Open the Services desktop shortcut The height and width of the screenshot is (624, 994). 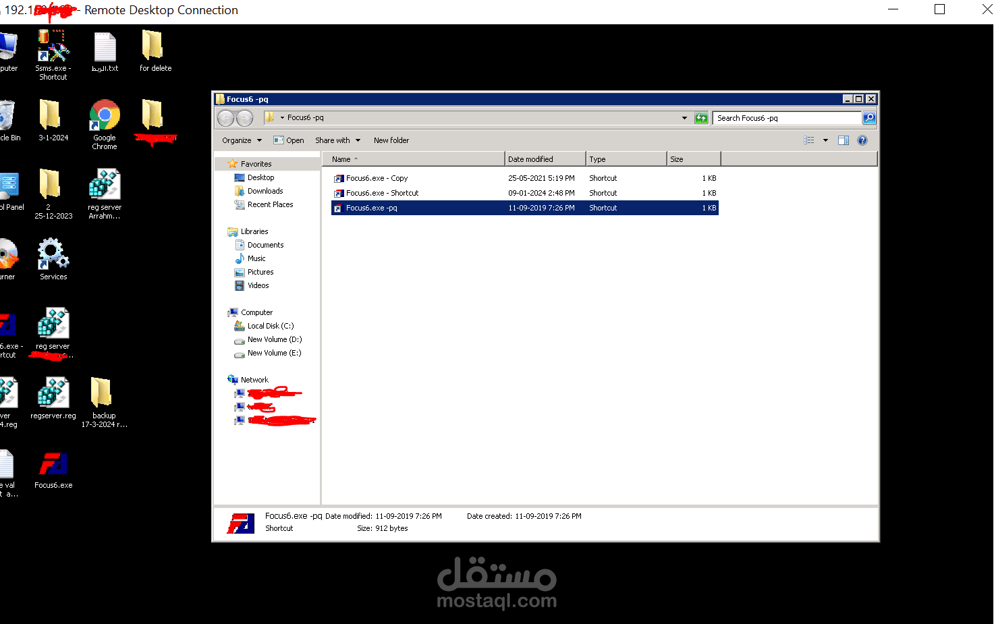[53, 259]
